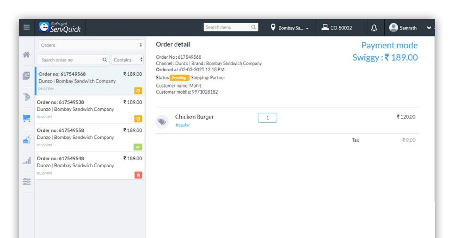Click pending status icon on order 617549568
454x238 pixels.
point(138,91)
